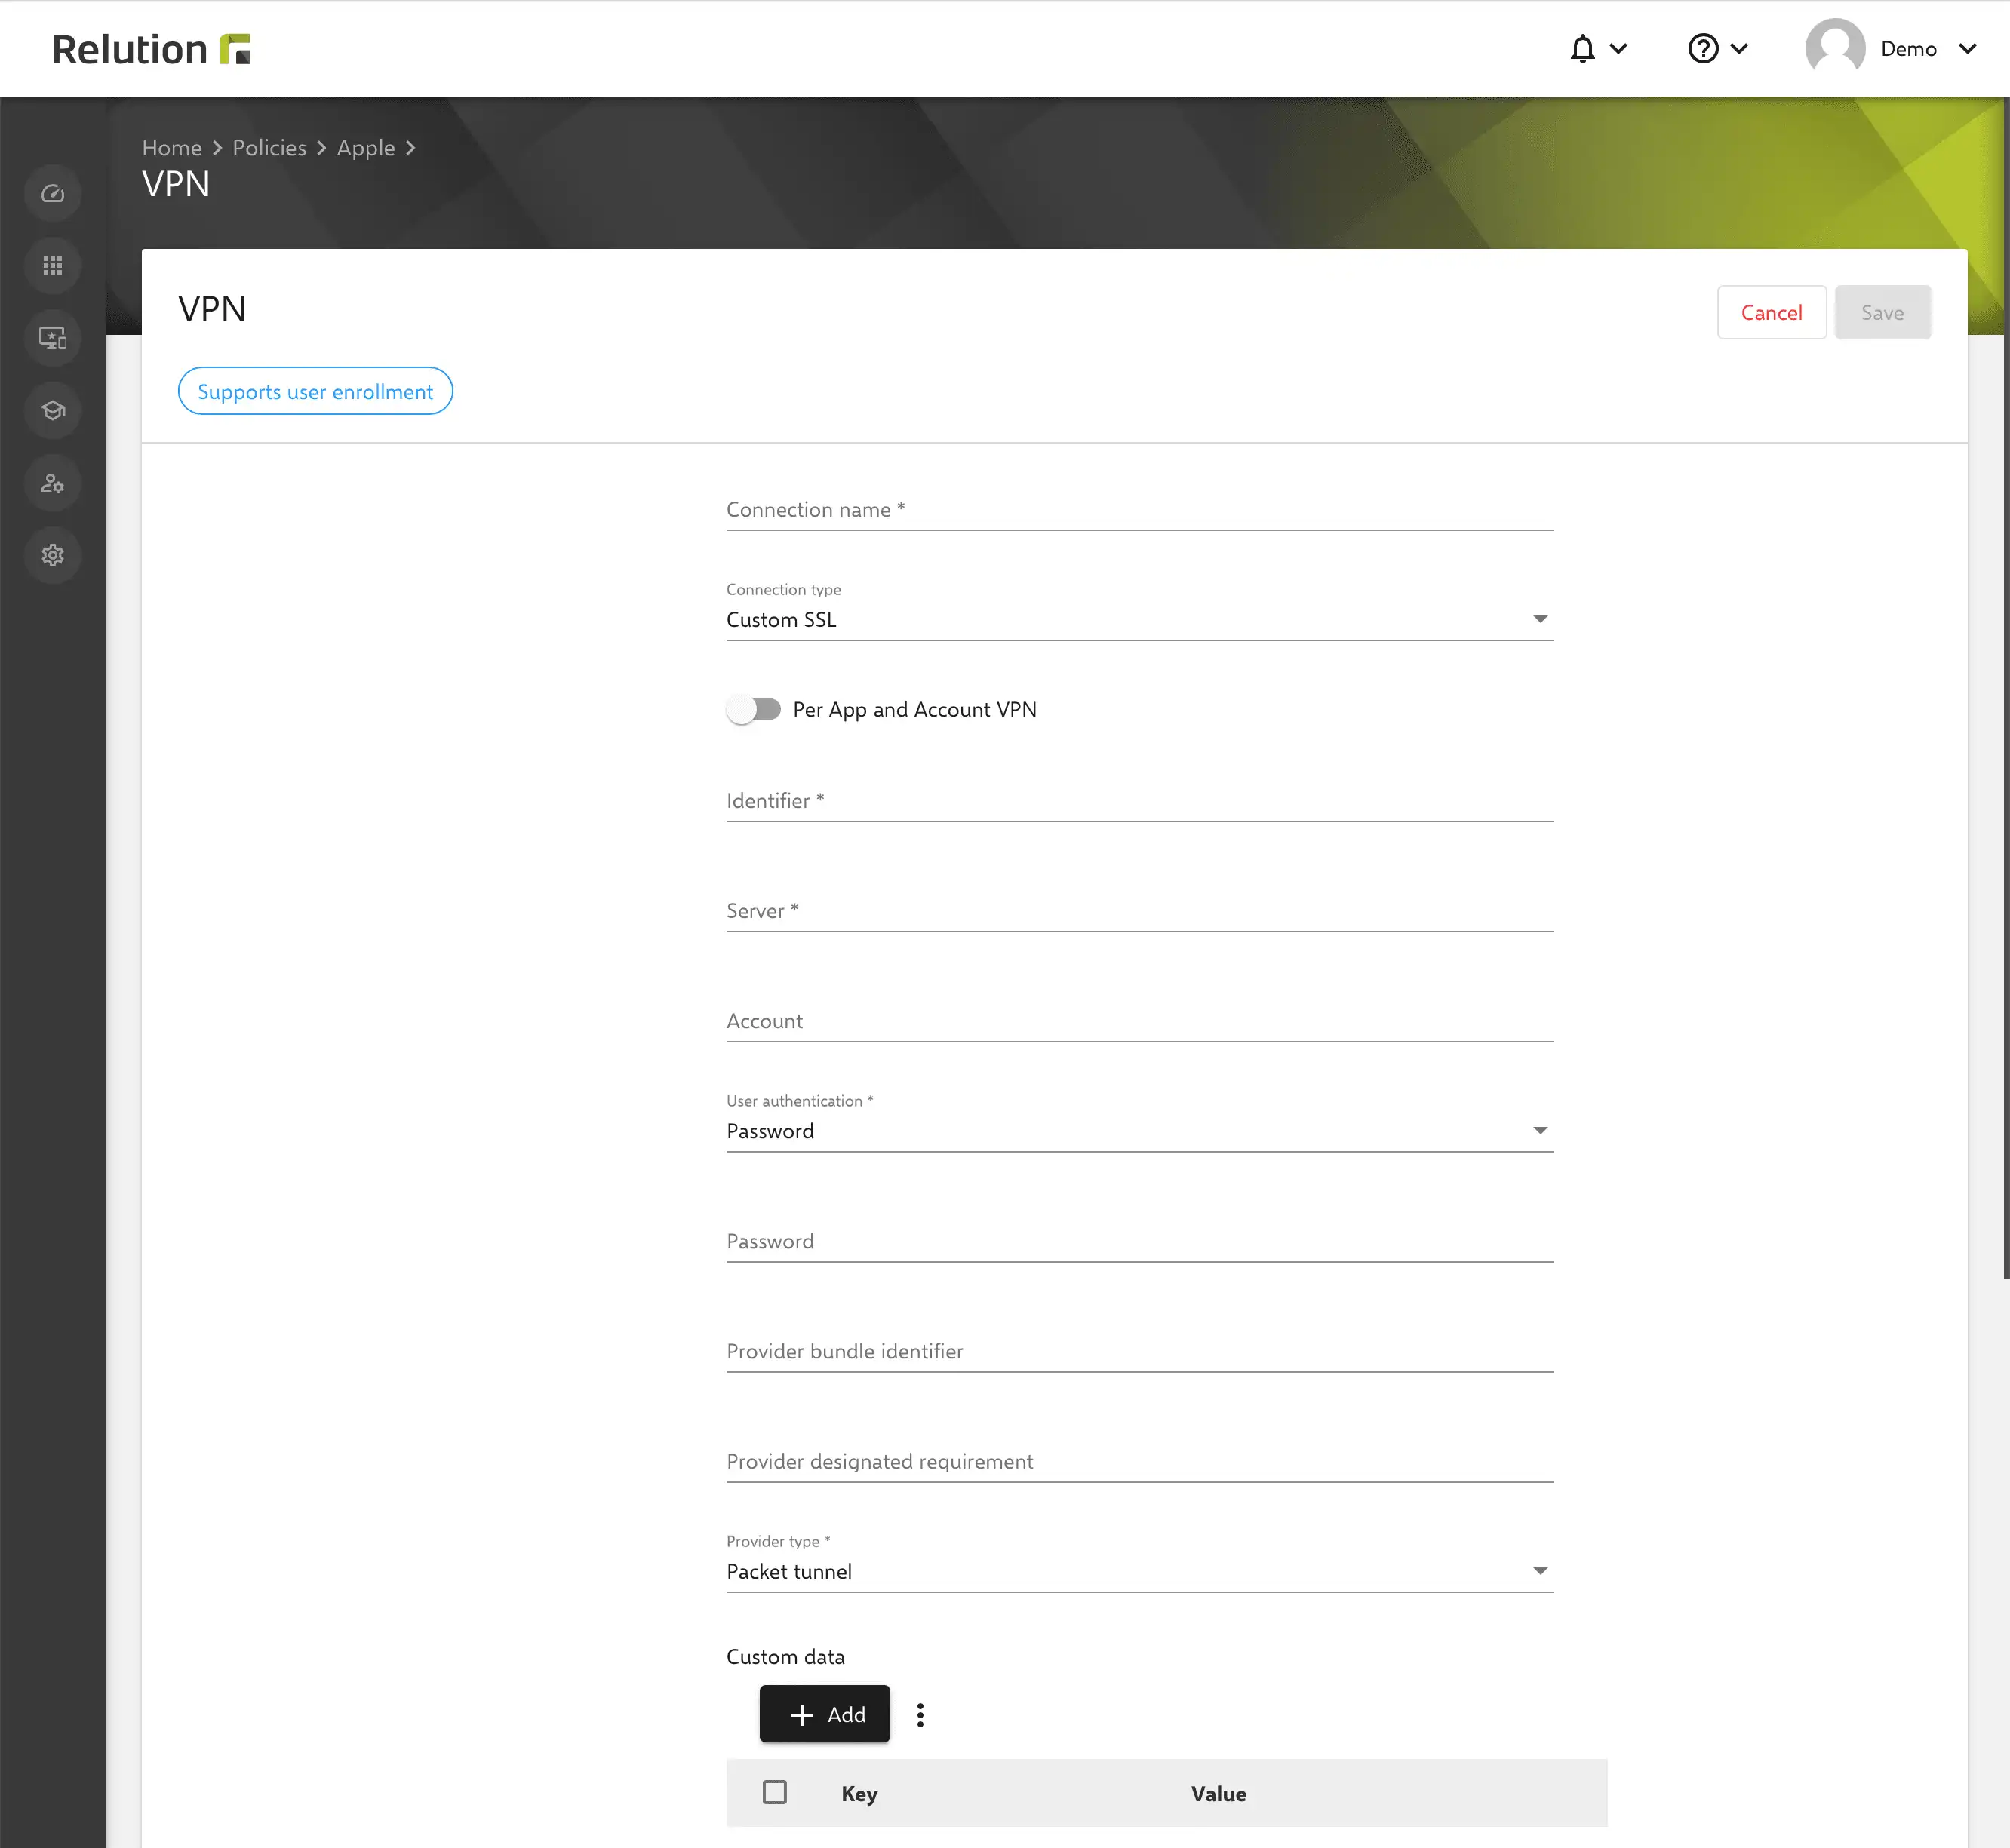Open Custom data three-dot menu
This screenshot has width=2010, height=1848.
[920, 1715]
